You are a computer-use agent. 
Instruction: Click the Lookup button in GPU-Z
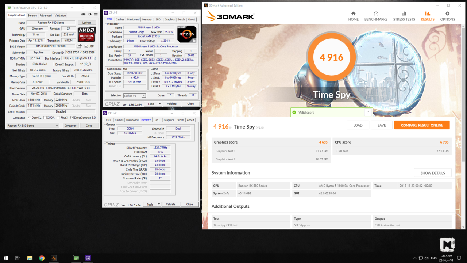tap(87, 23)
